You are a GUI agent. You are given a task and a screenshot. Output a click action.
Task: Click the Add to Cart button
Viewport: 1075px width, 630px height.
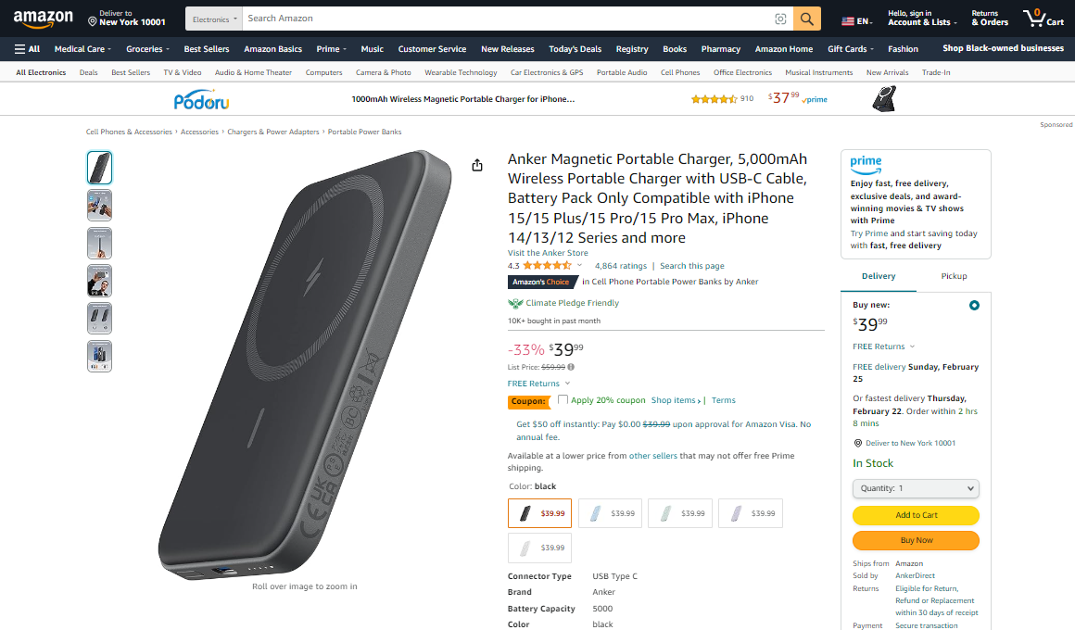tap(916, 515)
